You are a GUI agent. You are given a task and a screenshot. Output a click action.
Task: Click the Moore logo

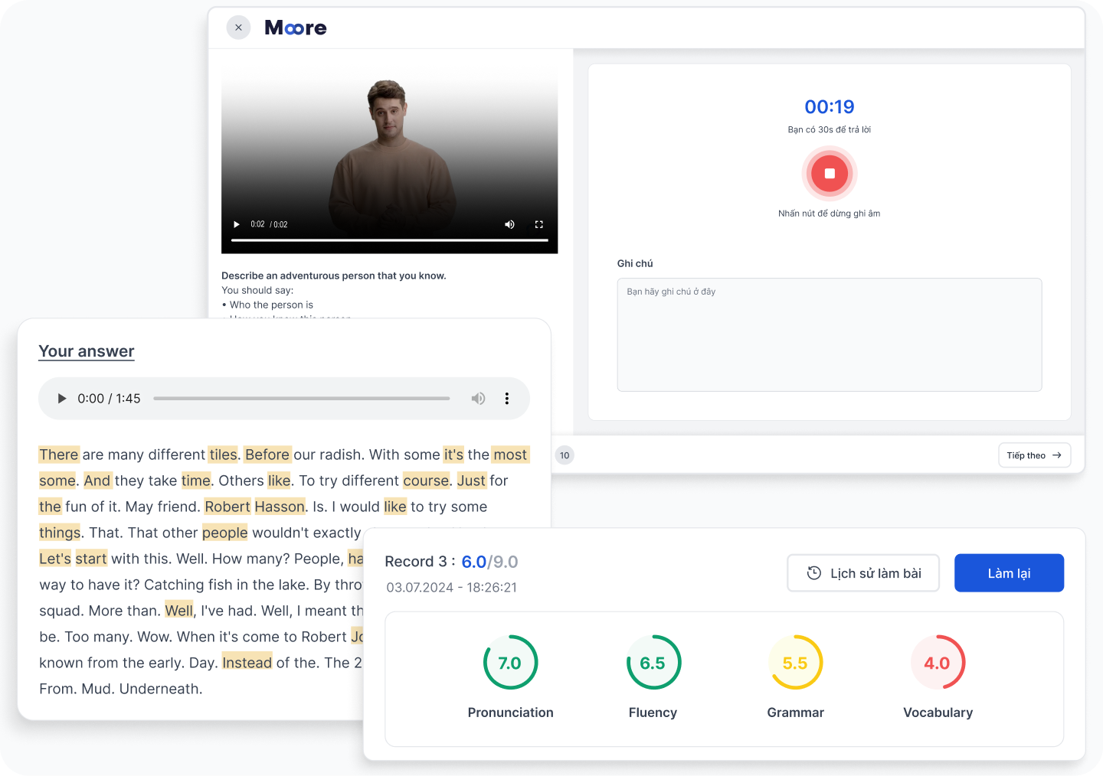[x=296, y=28]
